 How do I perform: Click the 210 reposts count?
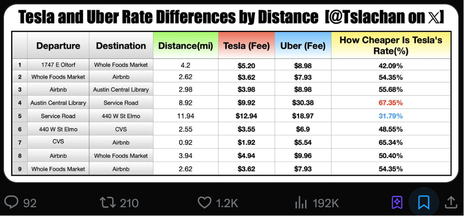[x=129, y=203]
